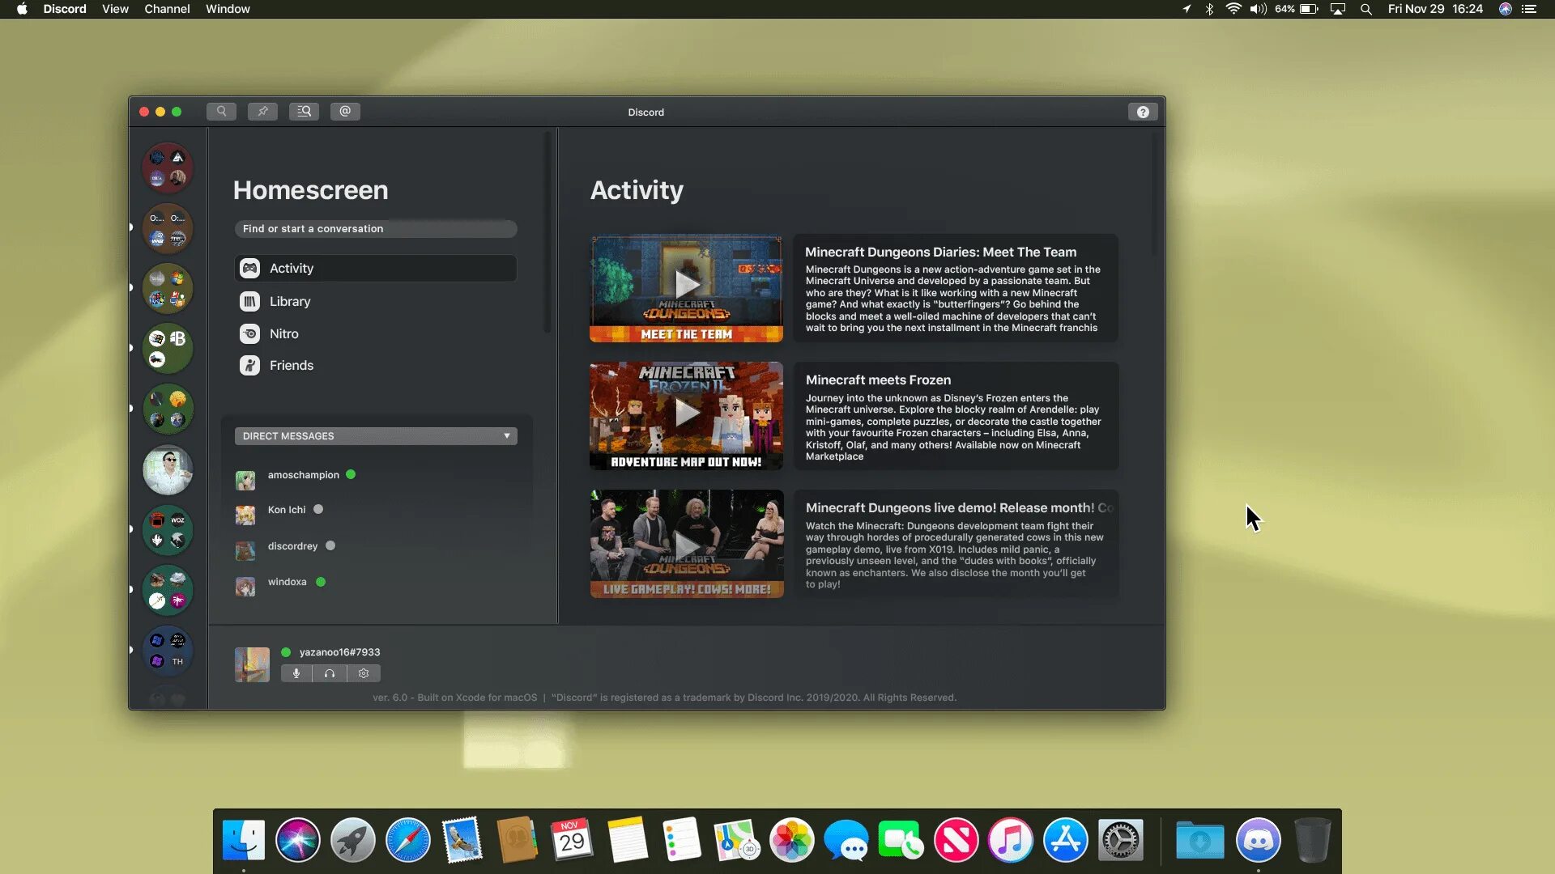This screenshot has height=874, width=1555.
Task: Expand the top server folder
Action: click(x=168, y=168)
